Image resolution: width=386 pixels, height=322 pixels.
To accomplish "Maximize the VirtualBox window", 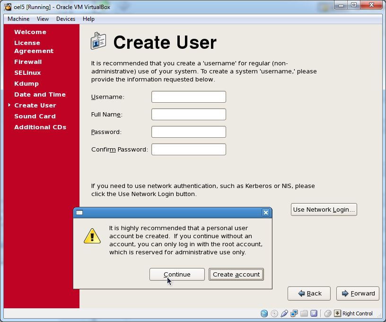I will [x=354, y=5].
